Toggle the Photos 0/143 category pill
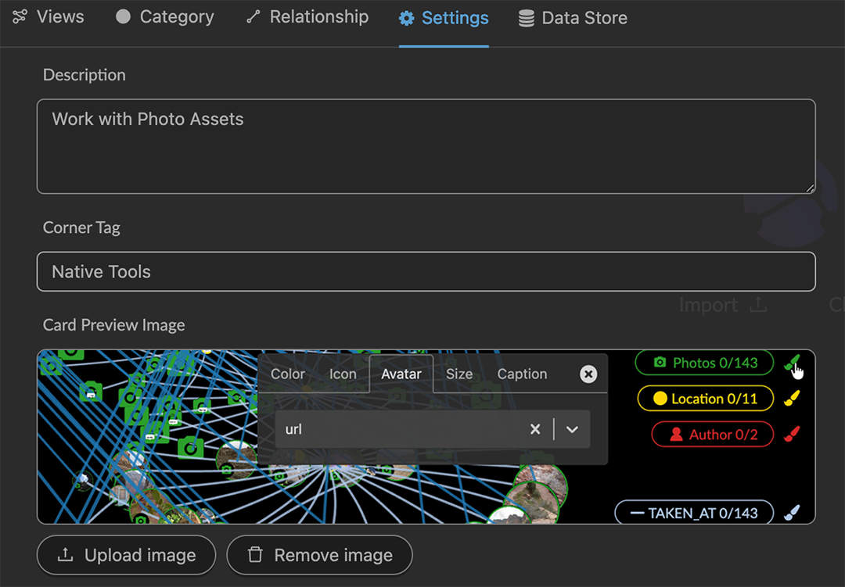 [x=704, y=363]
